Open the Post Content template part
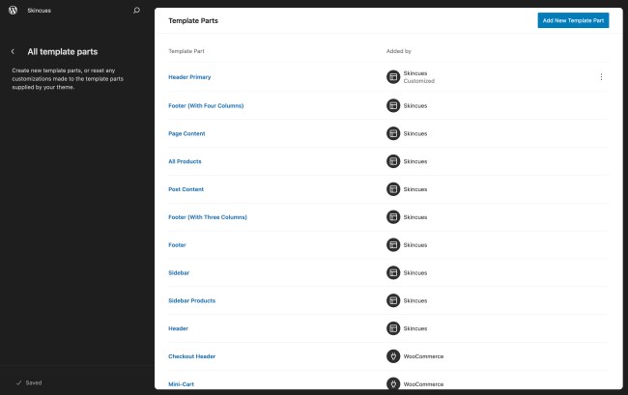This screenshot has width=628, height=395. [x=186, y=189]
